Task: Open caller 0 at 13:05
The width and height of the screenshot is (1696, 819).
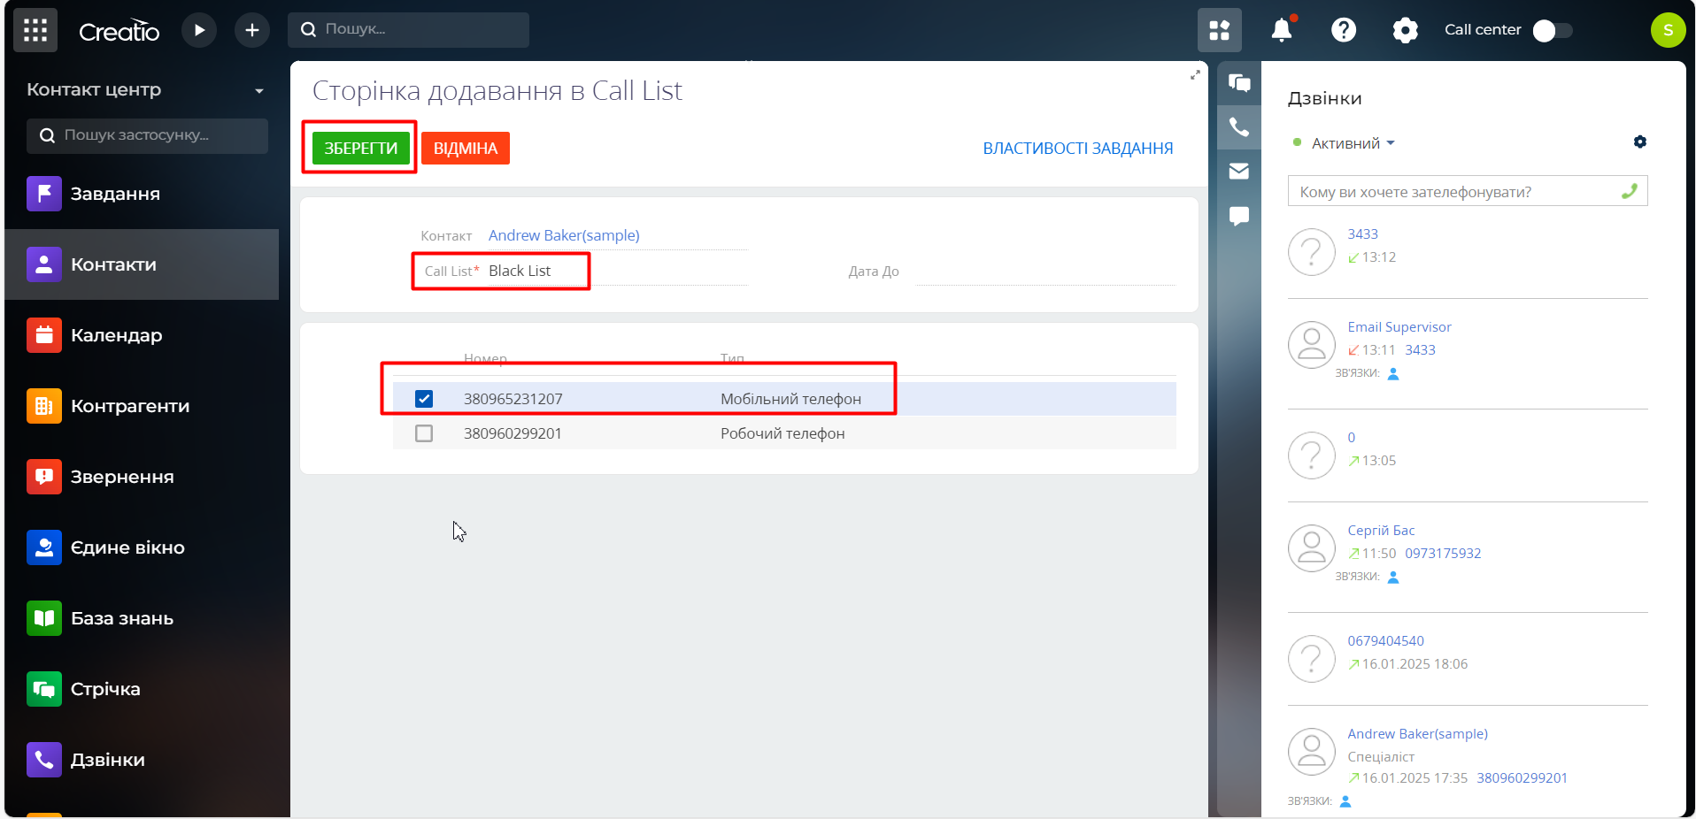Action: click(1352, 438)
